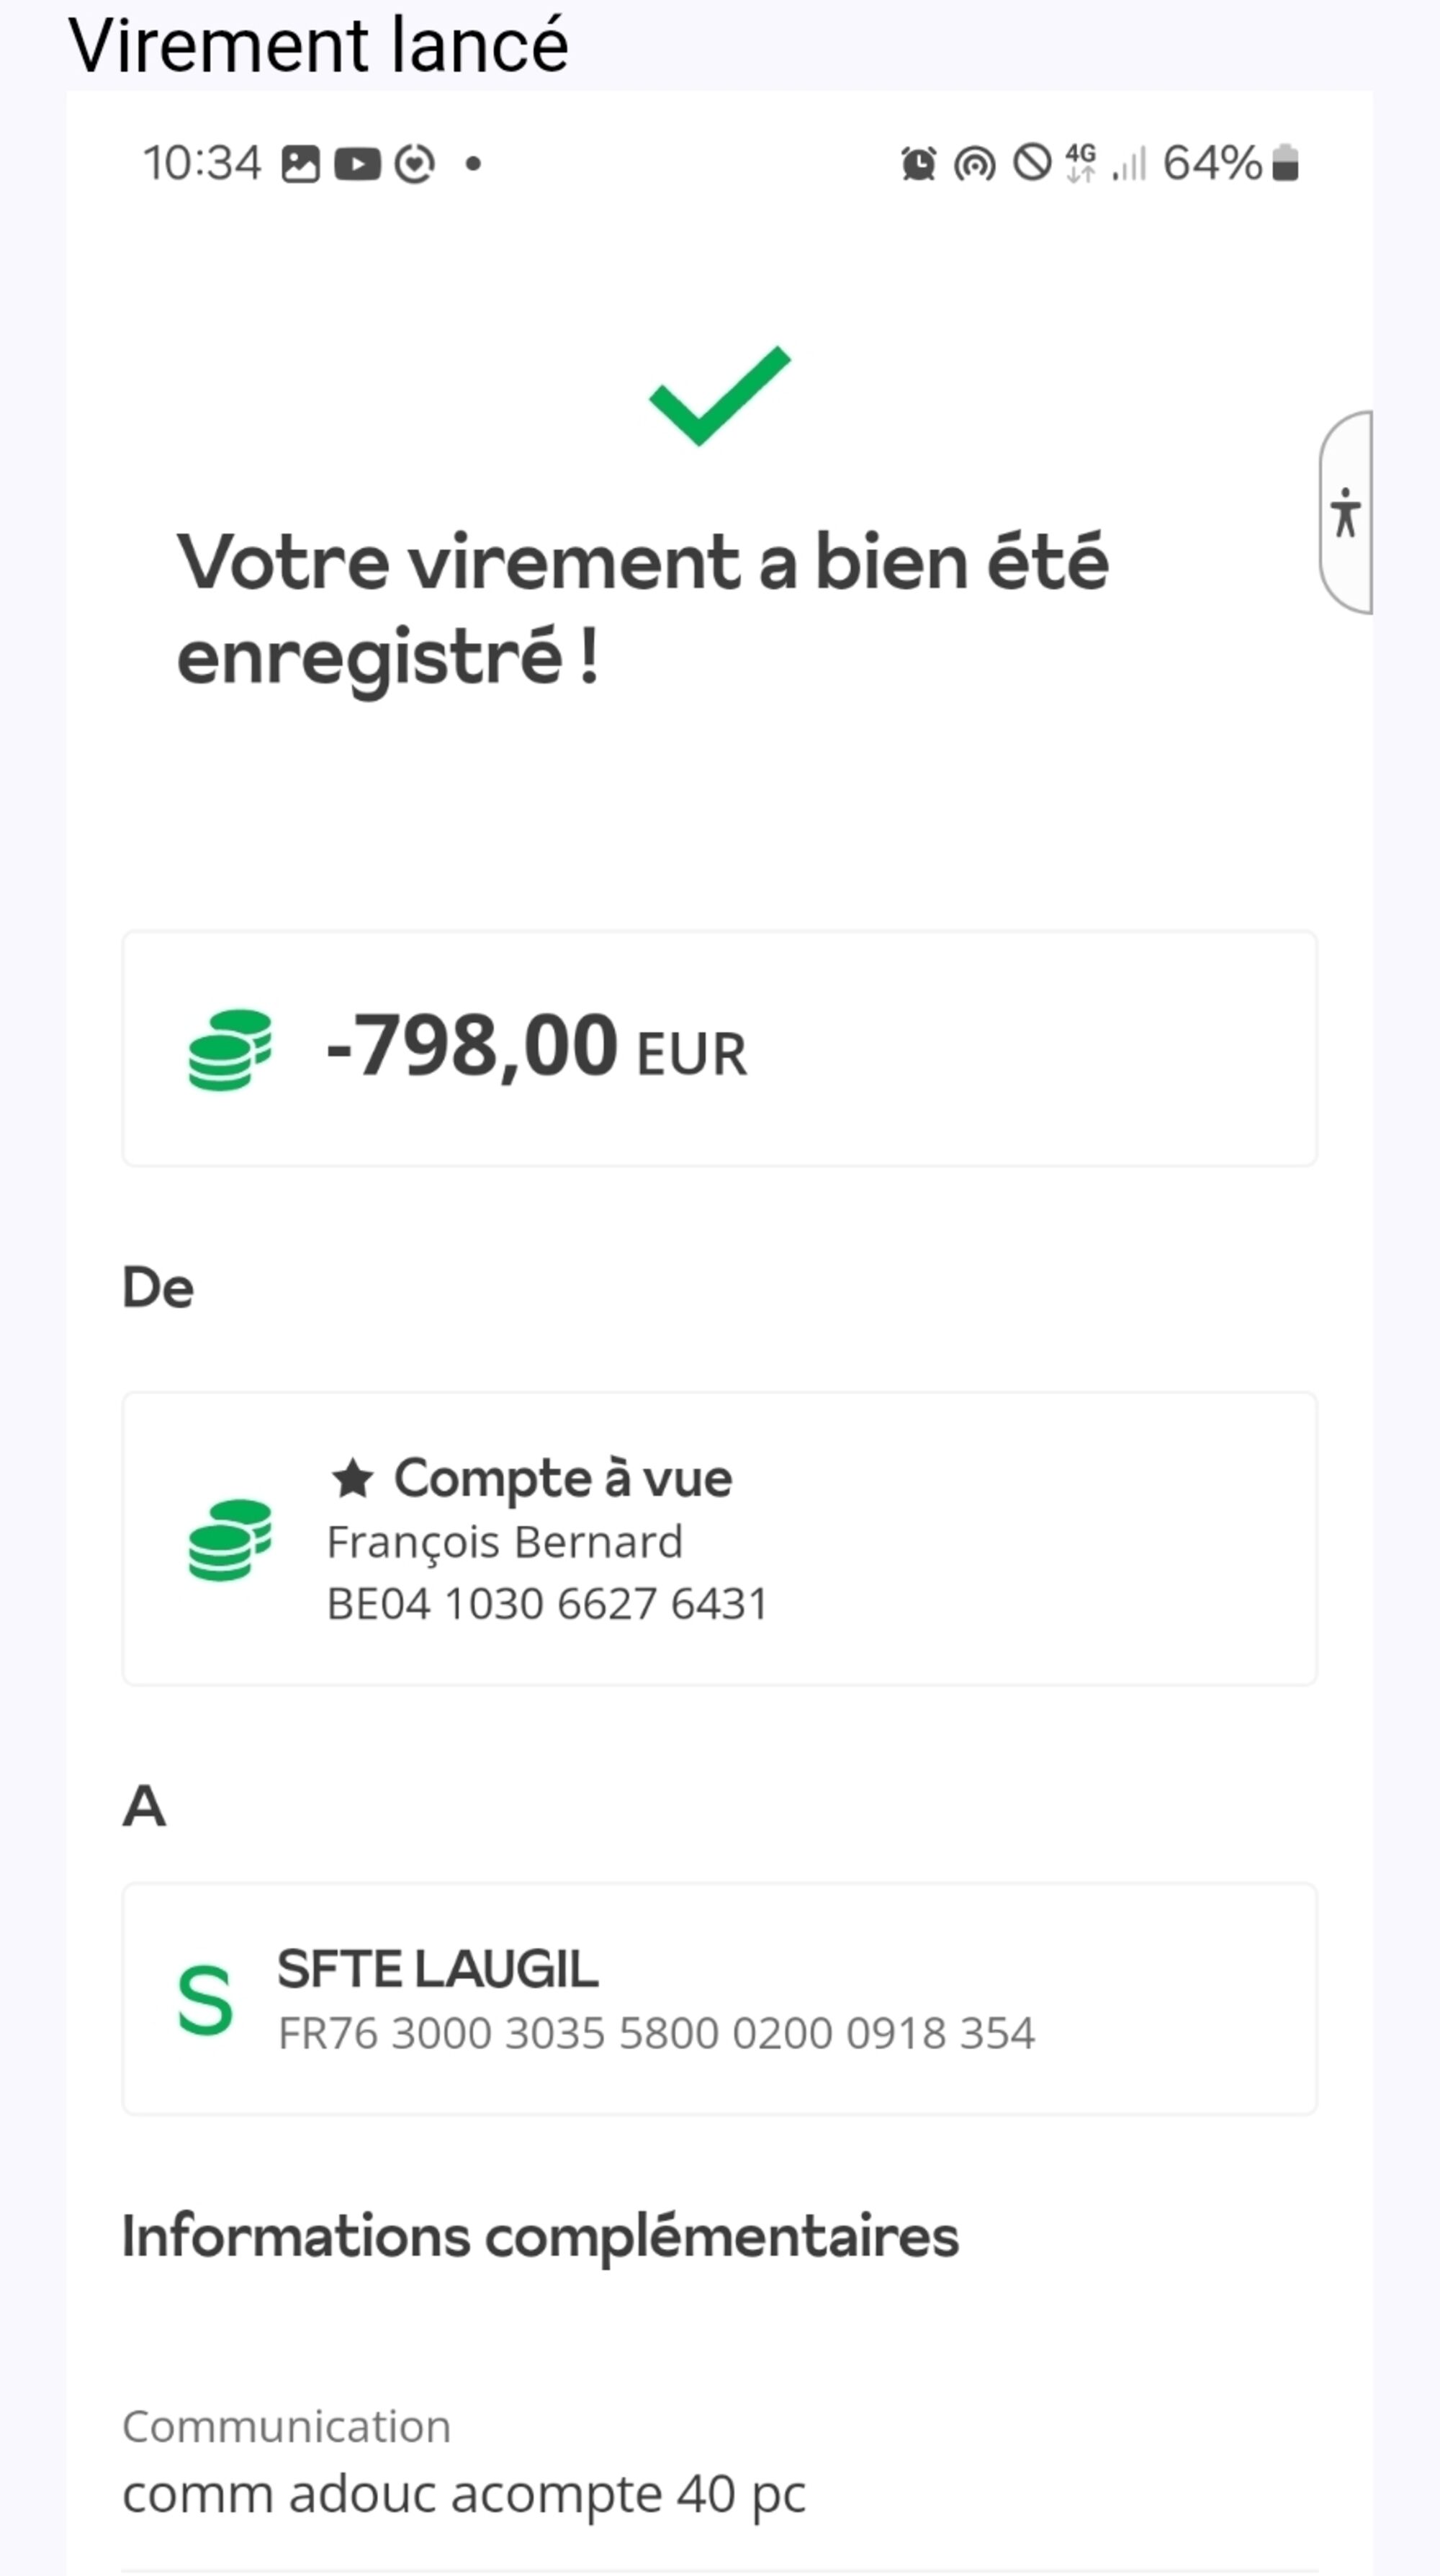Viewport: 1440px width, 2576px height.
Task: Tap the gallery image notification icon
Action: [x=300, y=163]
